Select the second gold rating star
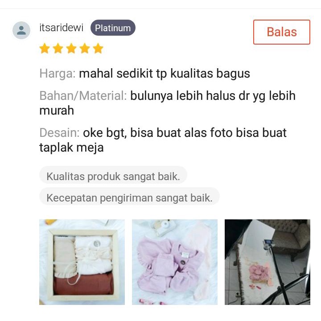Viewport: 321px width, 321px height. point(58,48)
